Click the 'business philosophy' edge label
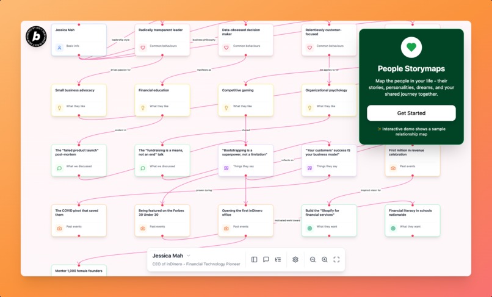This screenshot has height=297, width=492. [204, 40]
